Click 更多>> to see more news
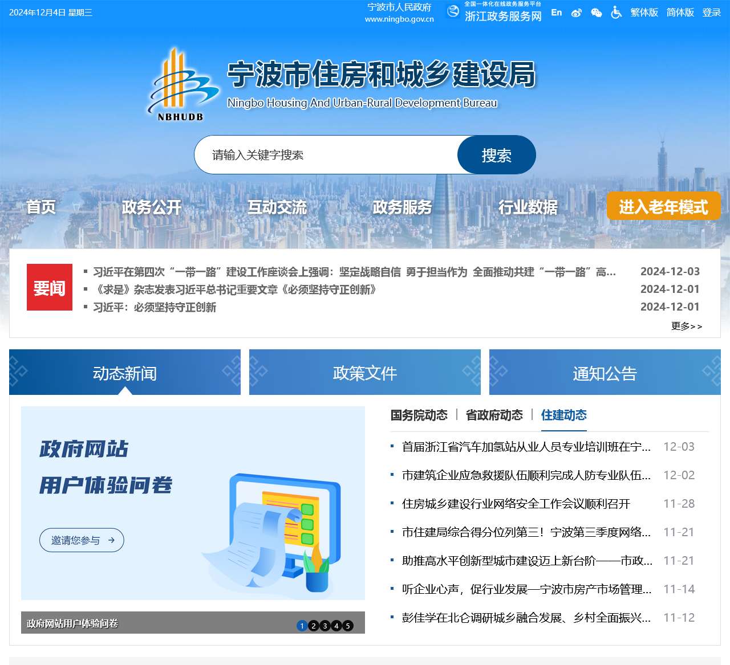 (687, 326)
